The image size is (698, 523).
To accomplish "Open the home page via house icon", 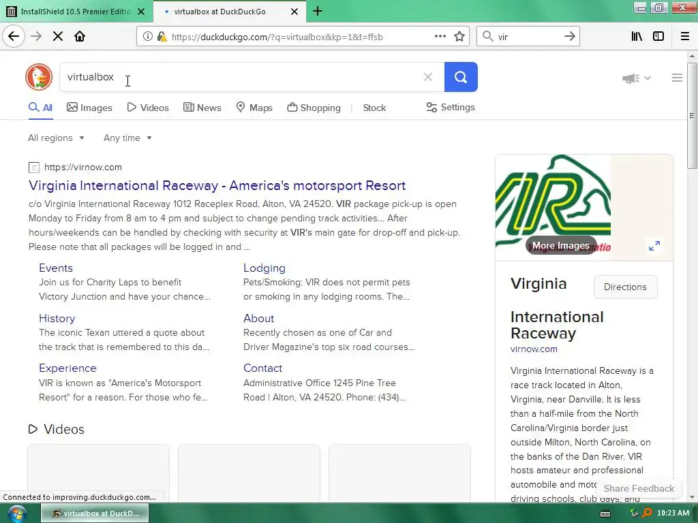I will tap(80, 37).
